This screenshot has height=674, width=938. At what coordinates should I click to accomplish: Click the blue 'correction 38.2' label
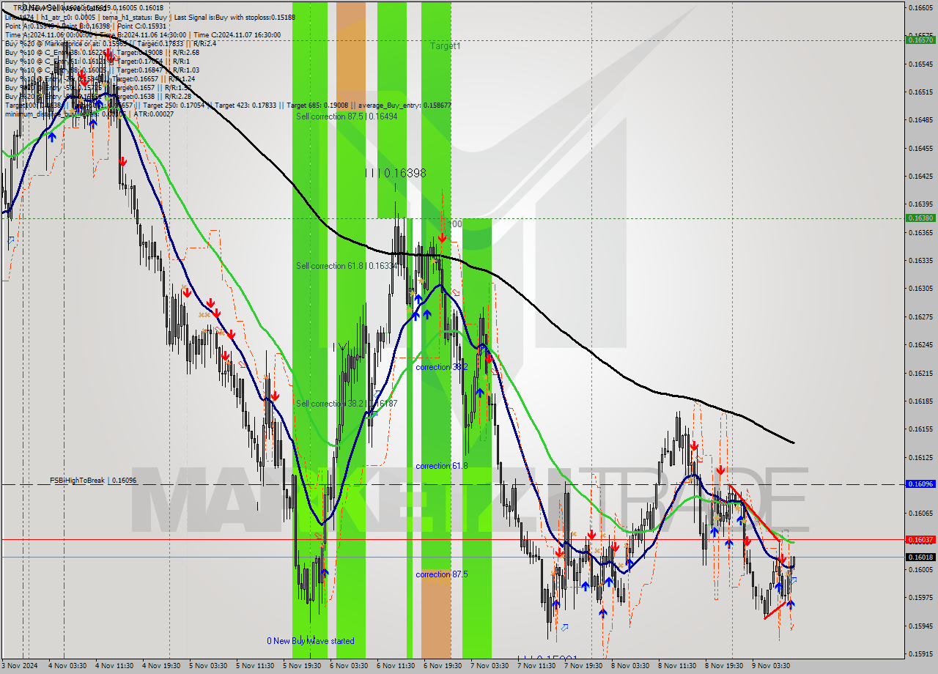441,367
